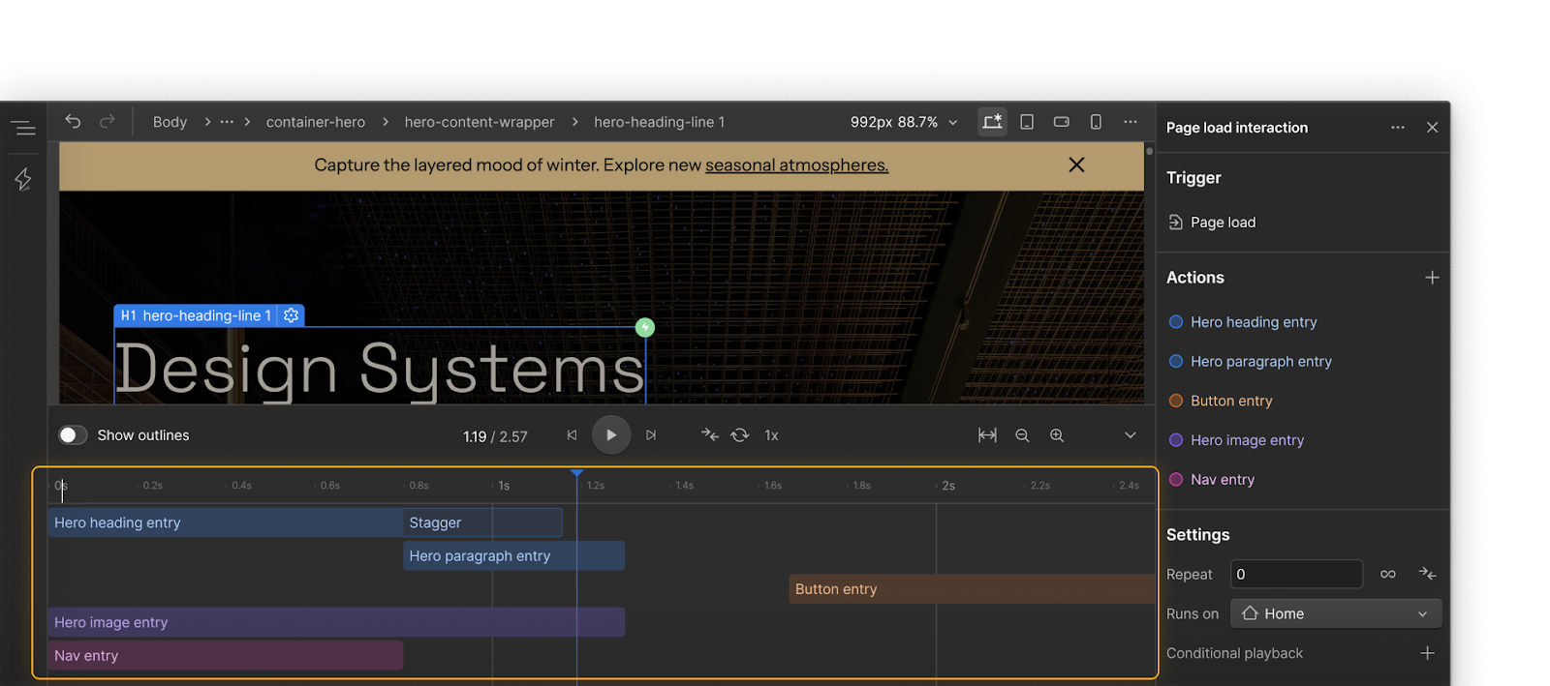
Task: Click Hero paragraph entry timeline bar
Action: (x=513, y=555)
